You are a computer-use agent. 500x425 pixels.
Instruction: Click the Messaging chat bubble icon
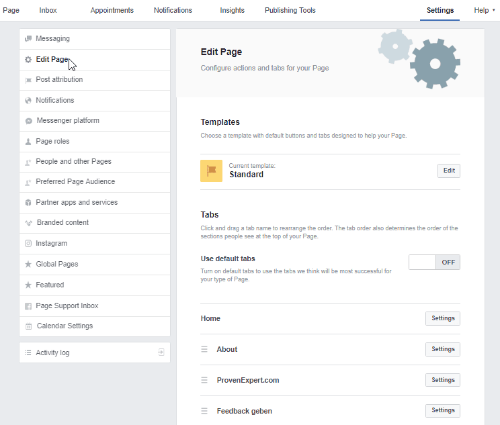coord(28,39)
